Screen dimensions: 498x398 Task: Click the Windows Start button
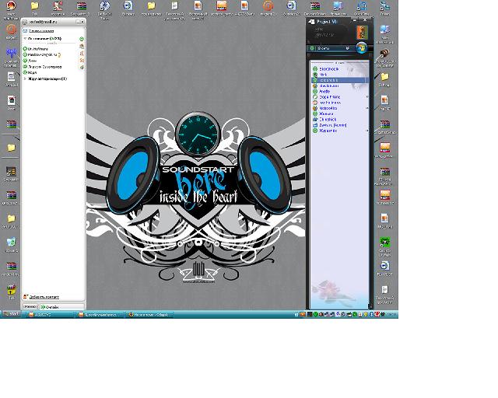(x=11, y=314)
